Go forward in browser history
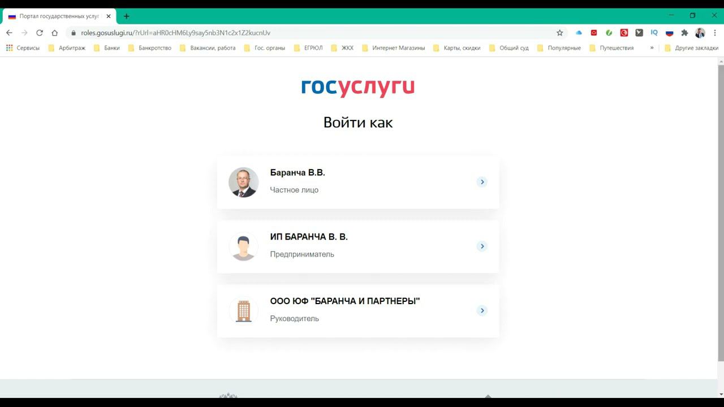 [x=24, y=33]
